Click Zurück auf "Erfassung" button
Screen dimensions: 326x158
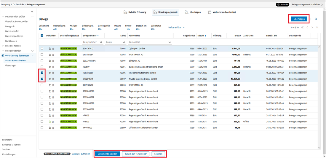tap(136, 154)
